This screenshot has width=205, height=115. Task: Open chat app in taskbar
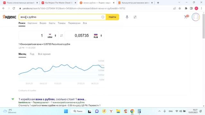tap(97, 111)
